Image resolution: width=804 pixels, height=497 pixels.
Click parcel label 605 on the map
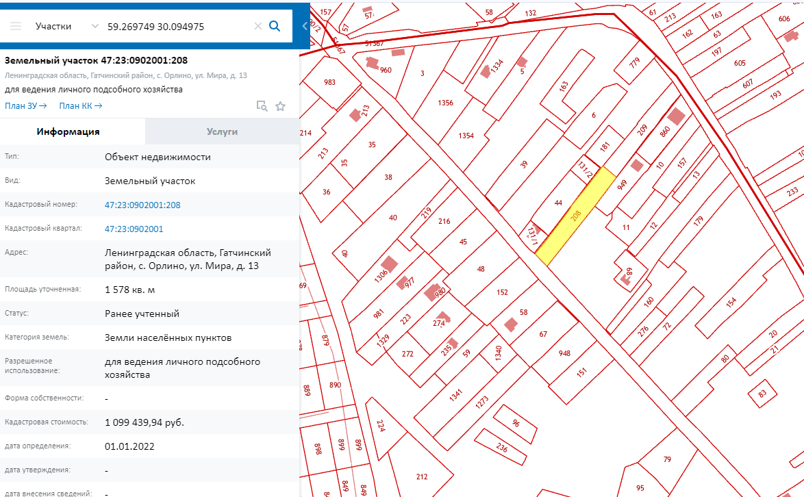[740, 63]
